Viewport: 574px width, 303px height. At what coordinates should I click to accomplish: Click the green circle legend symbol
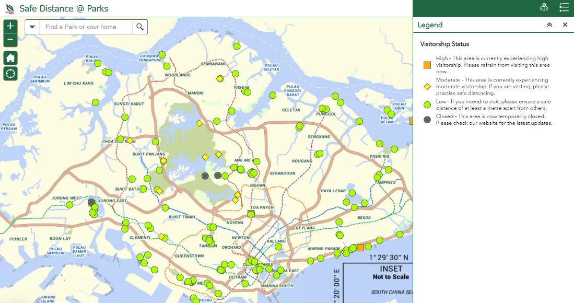(x=427, y=105)
